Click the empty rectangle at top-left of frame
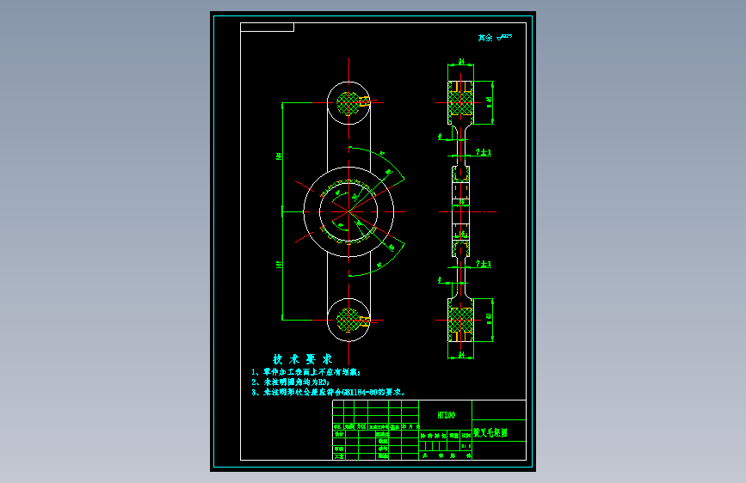 click(x=268, y=28)
